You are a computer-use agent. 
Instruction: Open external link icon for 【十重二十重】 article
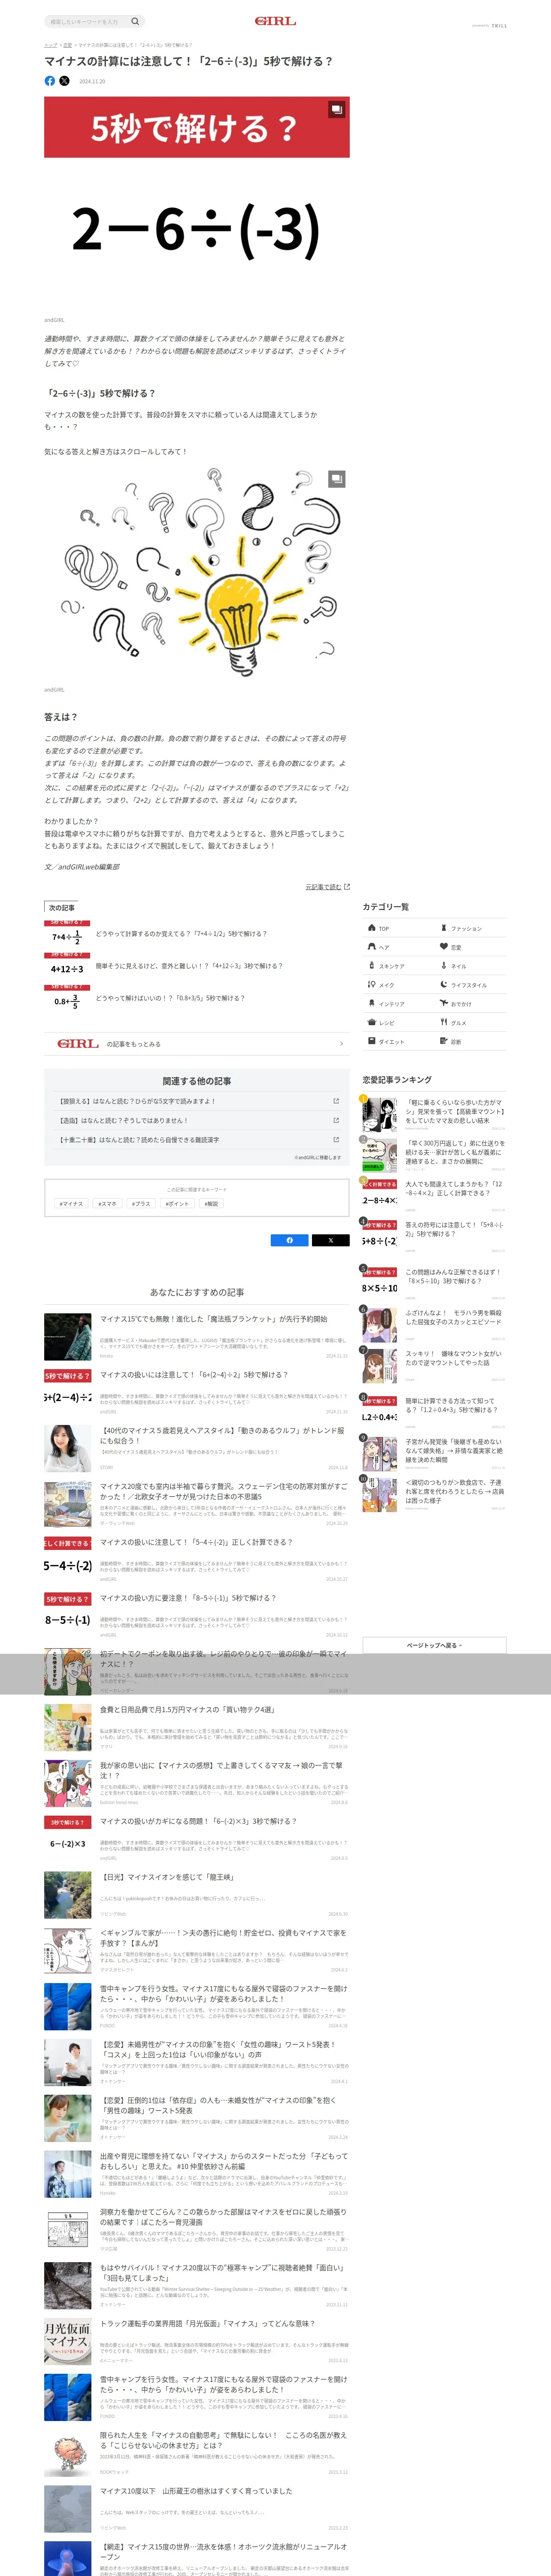tap(335, 1140)
